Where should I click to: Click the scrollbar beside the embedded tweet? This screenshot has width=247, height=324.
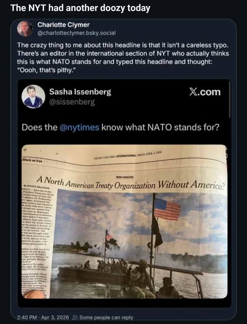[x=230, y=99]
